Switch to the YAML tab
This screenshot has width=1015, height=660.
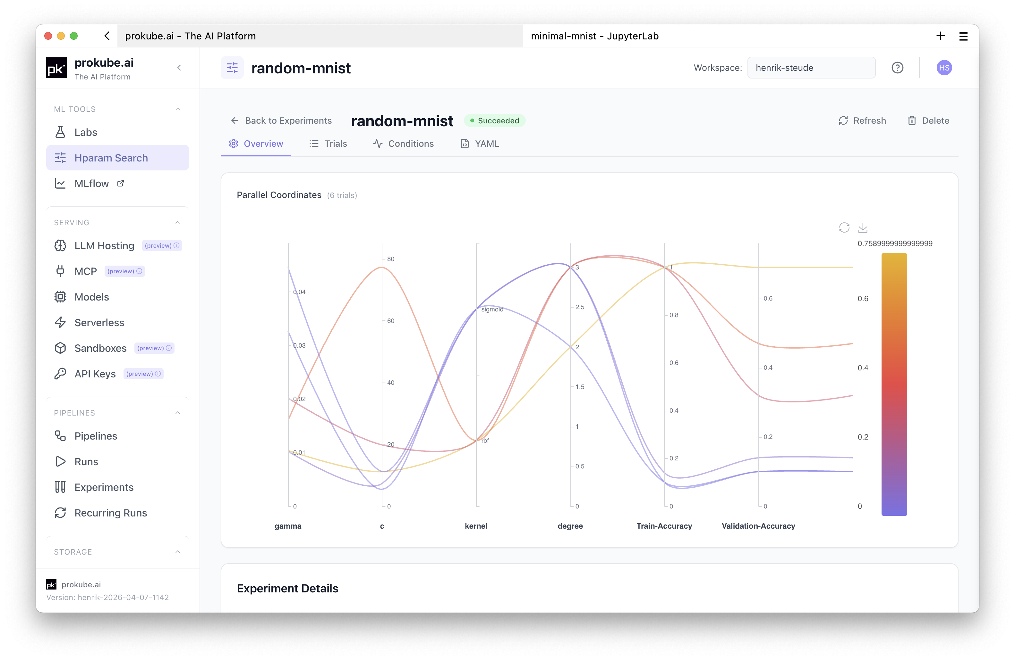pyautogui.click(x=479, y=144)
